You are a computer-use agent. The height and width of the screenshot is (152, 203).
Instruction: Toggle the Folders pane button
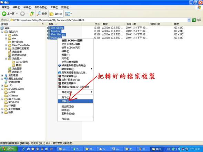(x=56, y=13)
